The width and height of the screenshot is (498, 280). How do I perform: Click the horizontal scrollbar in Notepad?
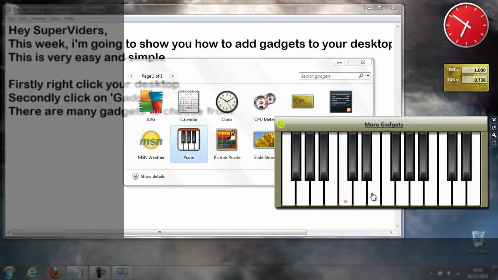click(x=159, y=232)
